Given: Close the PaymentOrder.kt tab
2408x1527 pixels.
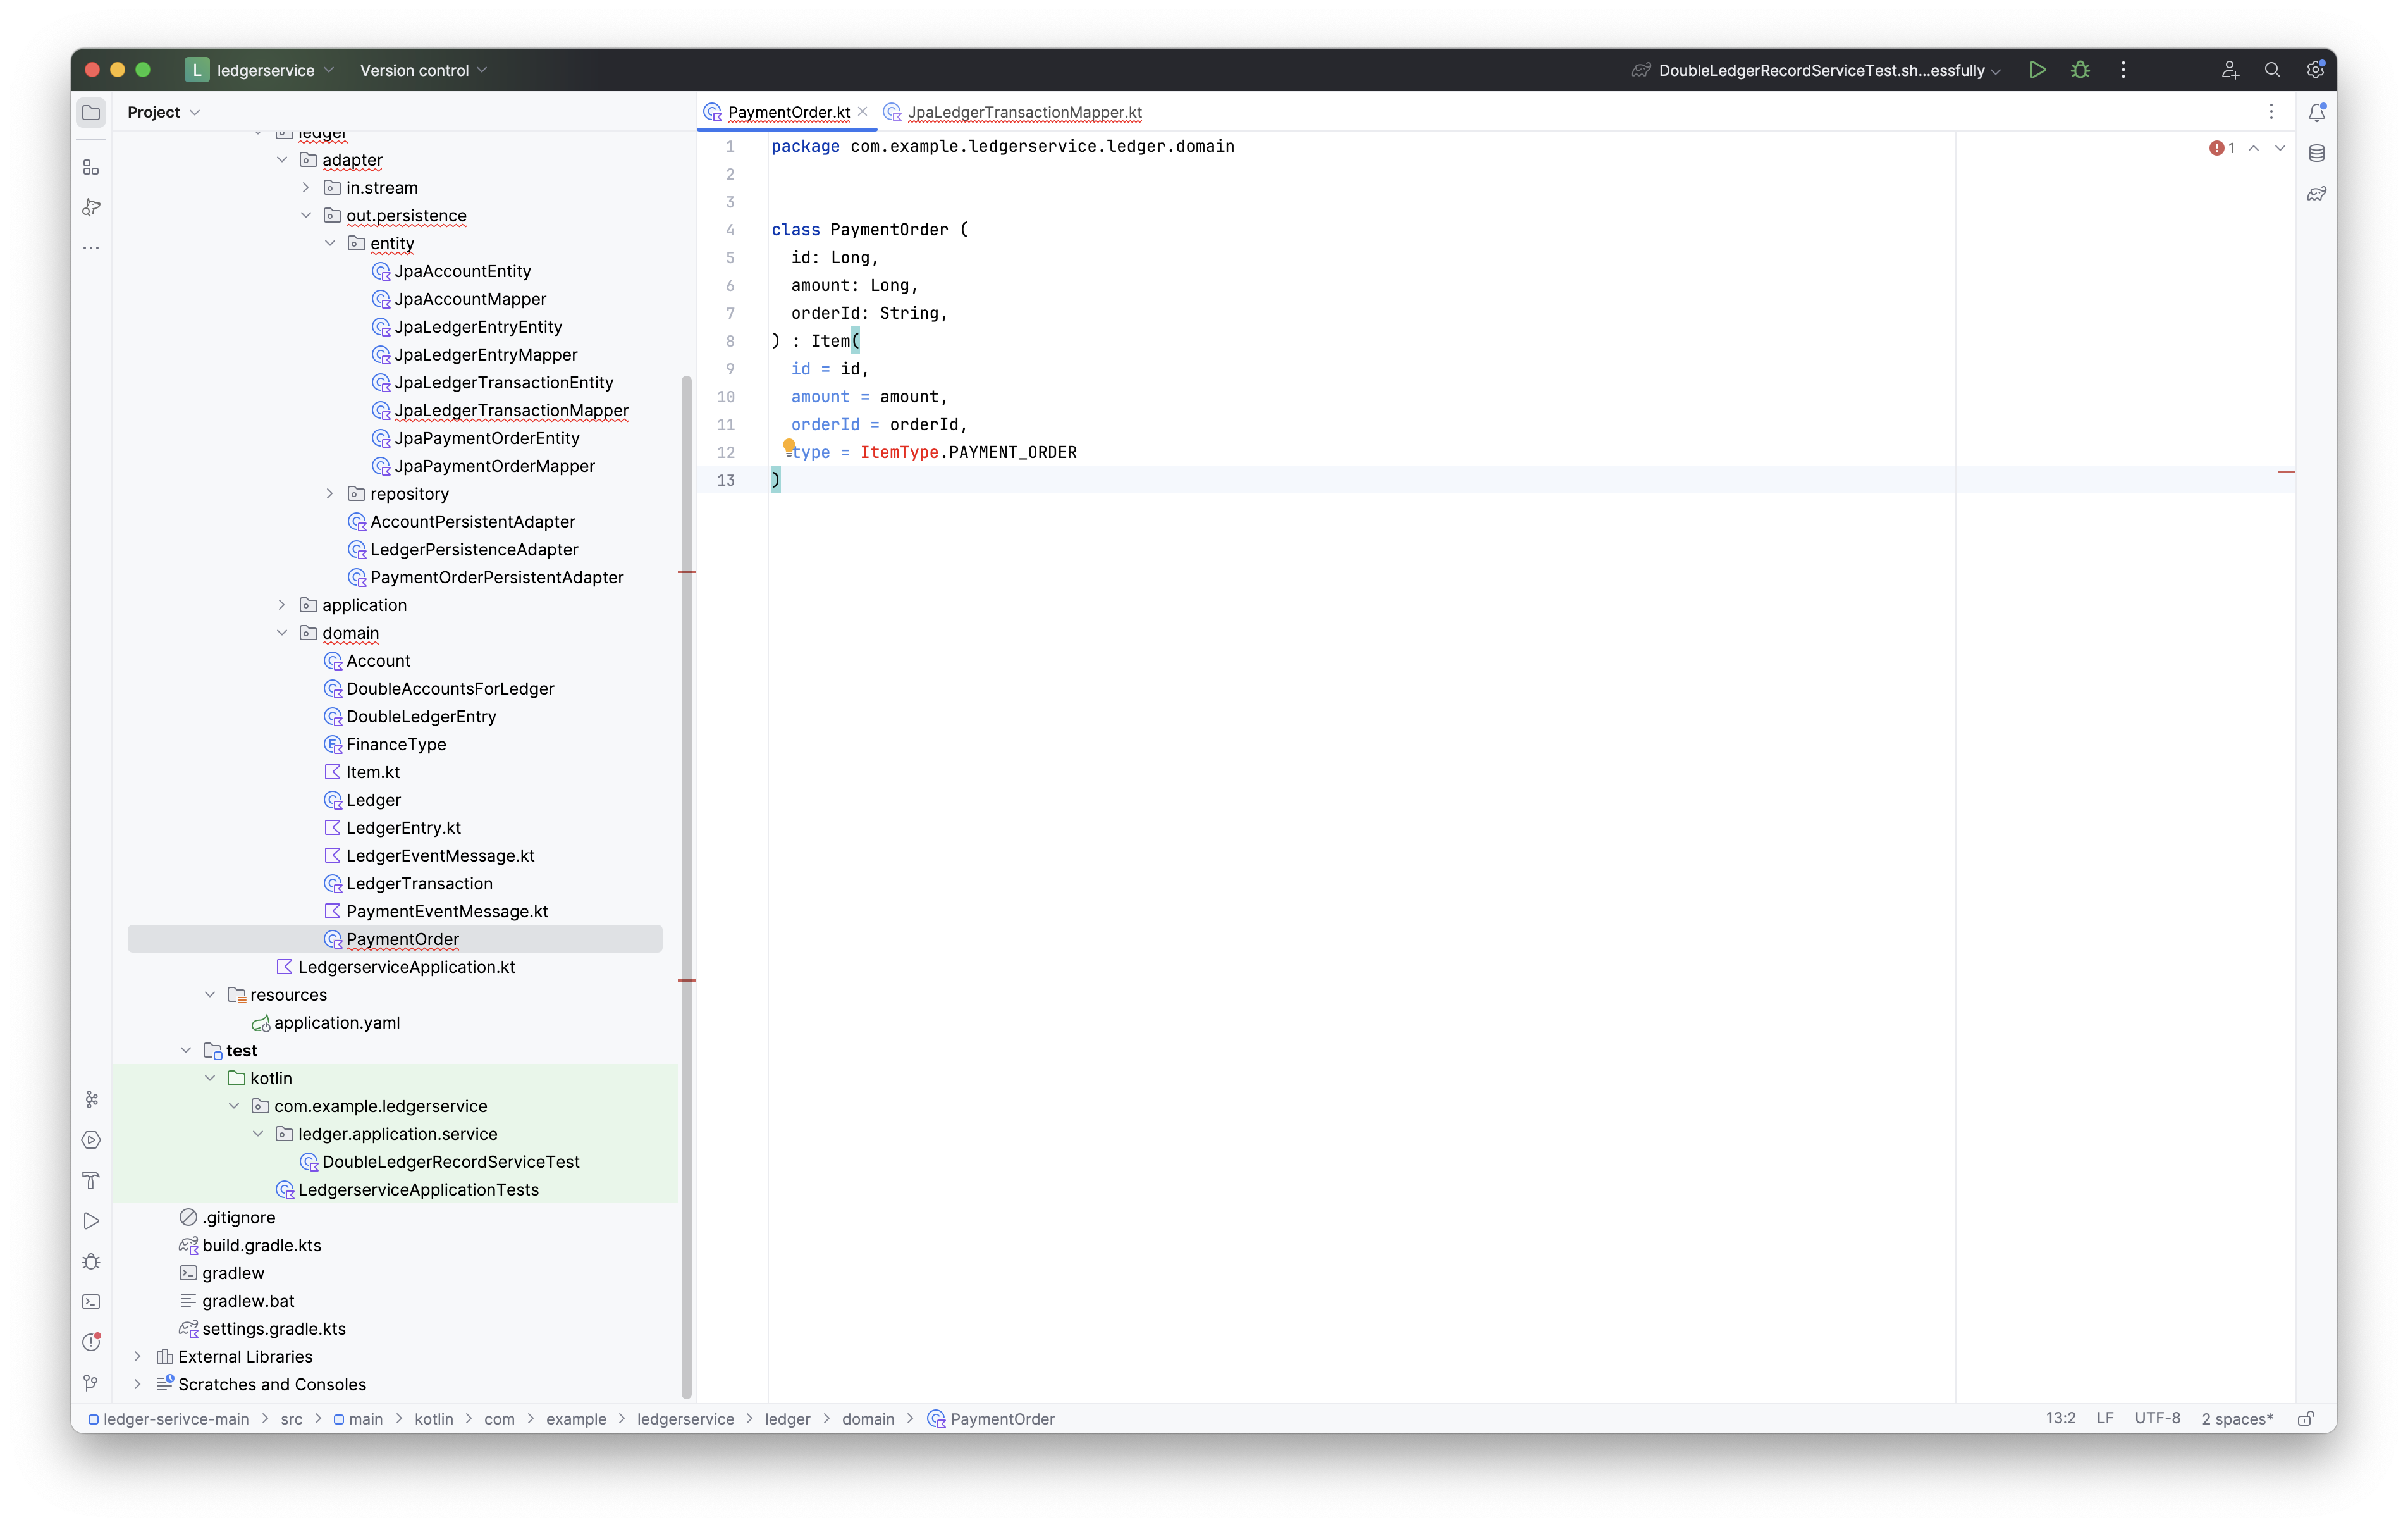Looking at the screenshot, I should (x=863, y=111).
